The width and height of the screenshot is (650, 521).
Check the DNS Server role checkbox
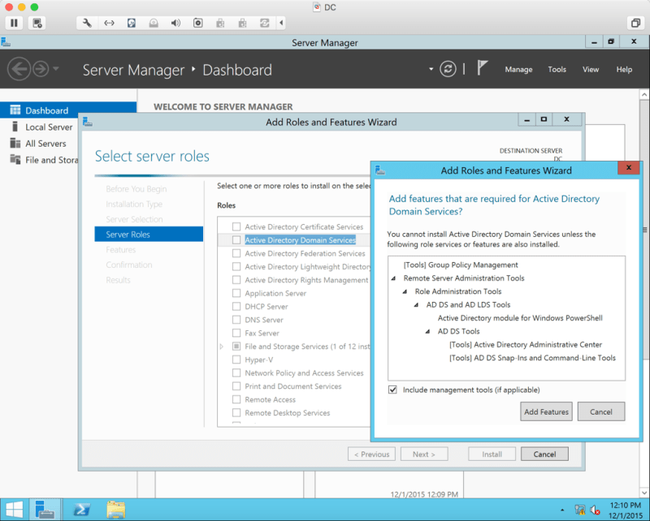pyautogui.click(x=236, y=320)
